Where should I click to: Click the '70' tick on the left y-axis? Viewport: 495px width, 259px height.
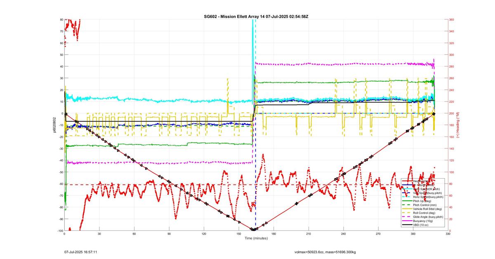tap(61, 31)
